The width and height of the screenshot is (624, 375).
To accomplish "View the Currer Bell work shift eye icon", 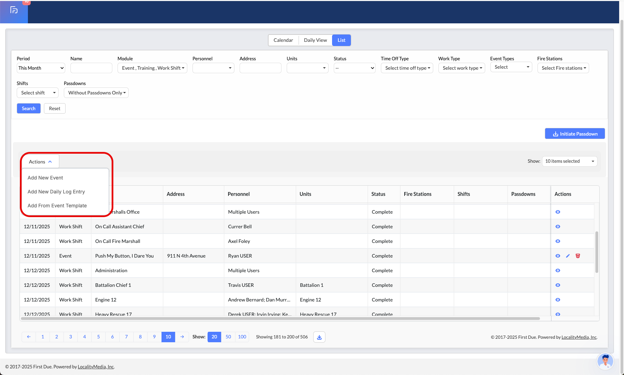I will [x=558, y=227].
